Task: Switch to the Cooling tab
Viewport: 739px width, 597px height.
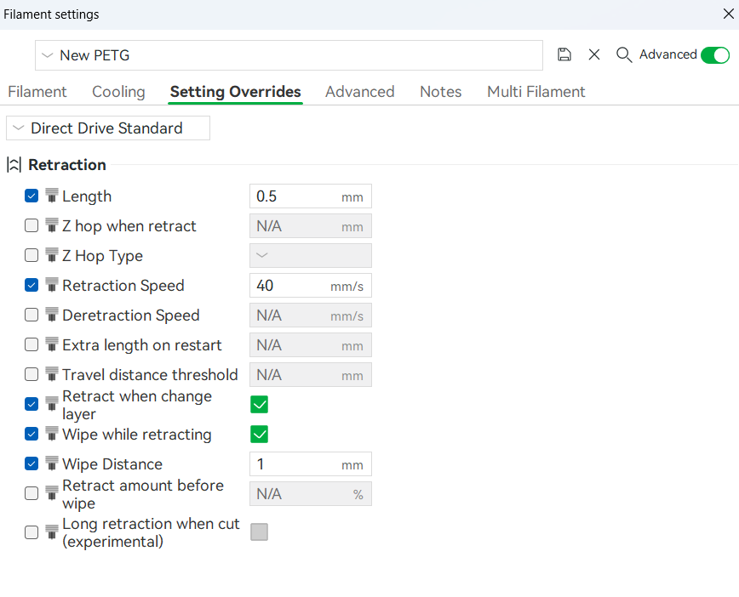Action: click(118, 91)
